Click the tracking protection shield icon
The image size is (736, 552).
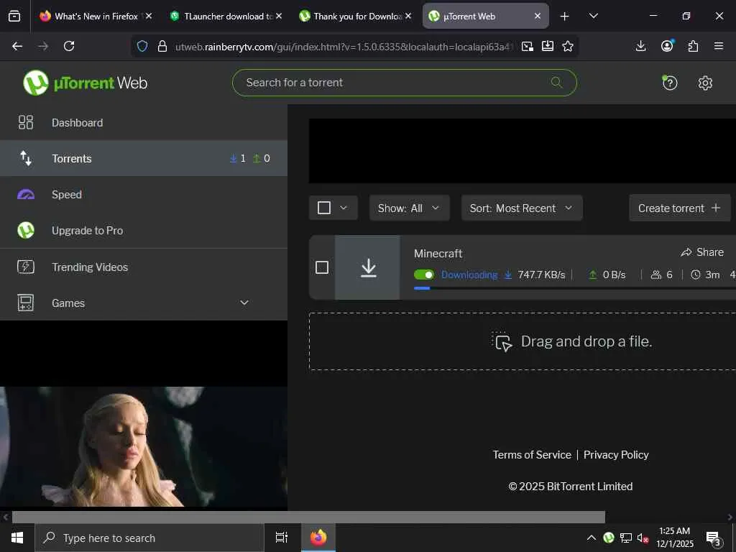point(142,46)
